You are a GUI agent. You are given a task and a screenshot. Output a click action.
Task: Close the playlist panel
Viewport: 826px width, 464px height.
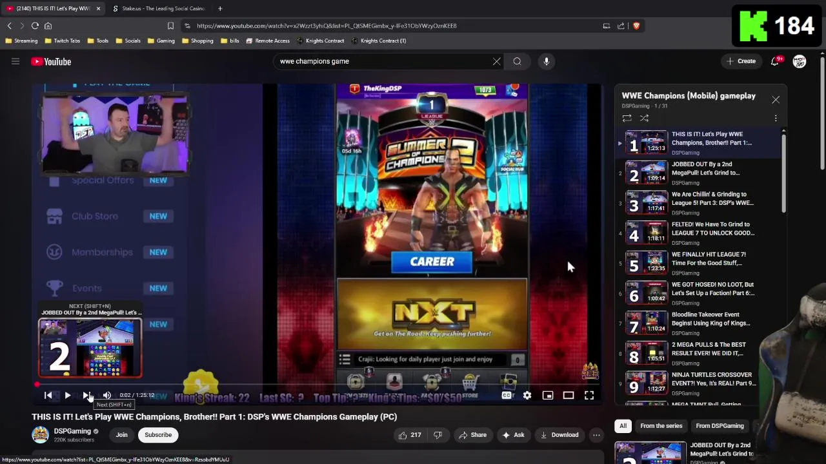776,100
